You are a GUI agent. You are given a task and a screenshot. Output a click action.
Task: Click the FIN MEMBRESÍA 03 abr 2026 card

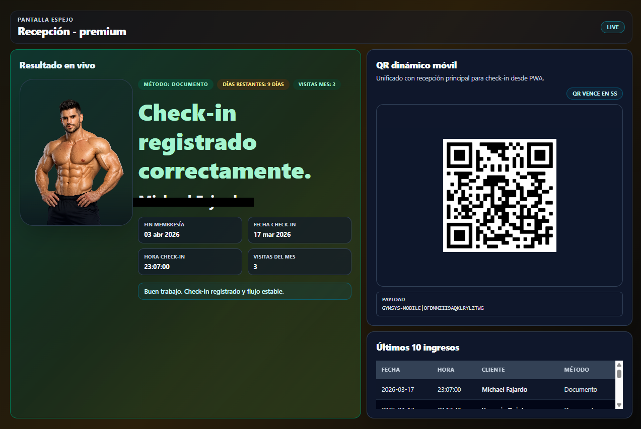(190, 230)
